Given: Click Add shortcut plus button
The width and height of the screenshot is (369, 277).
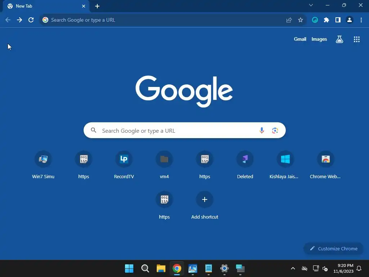Looking at the screenshot, I should point(205,199).
